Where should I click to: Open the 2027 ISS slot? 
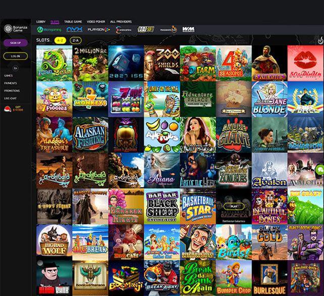(126, 63)
